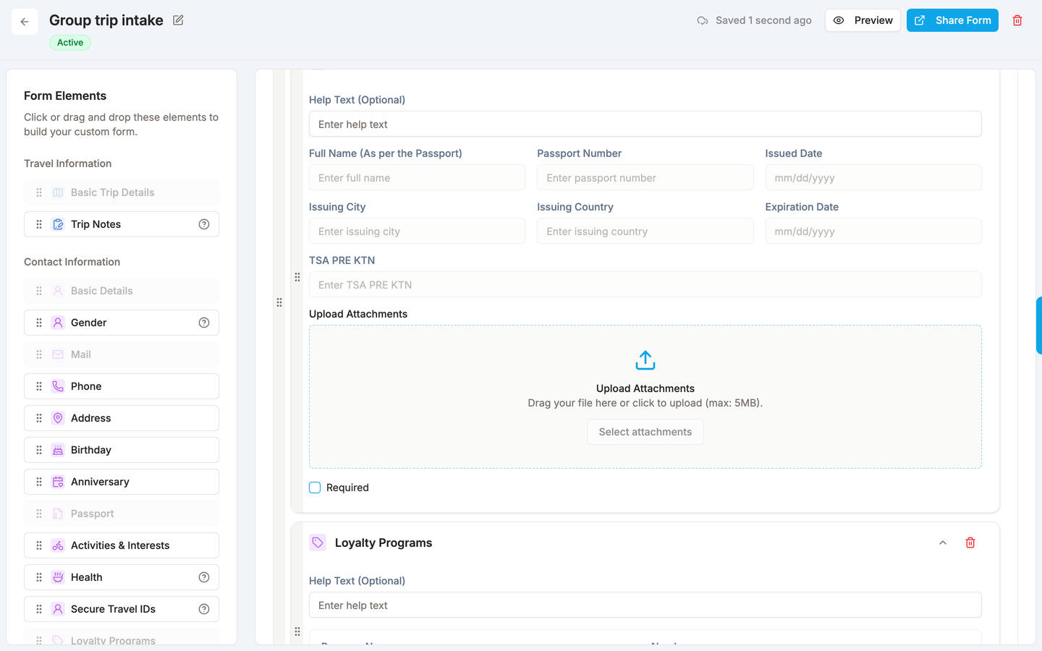Image resolution: width=1042 pixels, height=651 pixels.
Task: Click the Address pin icon
Action: click(x=58, y=418)
